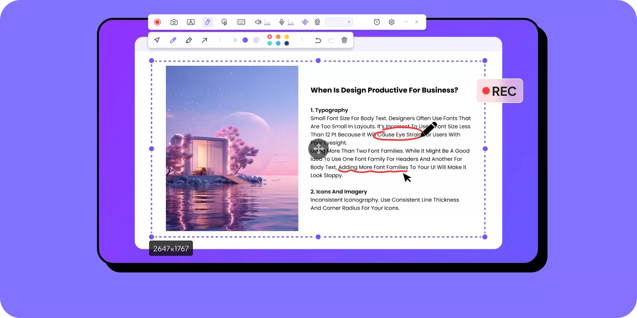
Task: Click the left-middle selection edge handle
Action: (152, 149)
